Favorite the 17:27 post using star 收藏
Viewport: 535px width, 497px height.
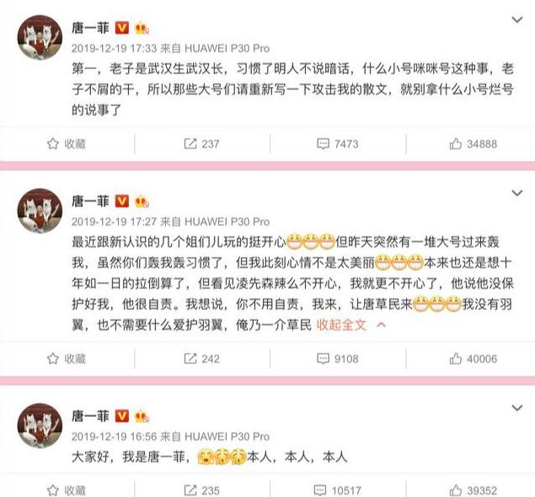[x=67, y=359]
